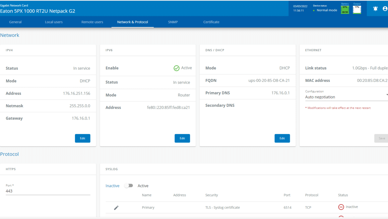Screen dimensions: 388x219
Task: Click the HTTPS Port field
Action: tap(48, 191)
